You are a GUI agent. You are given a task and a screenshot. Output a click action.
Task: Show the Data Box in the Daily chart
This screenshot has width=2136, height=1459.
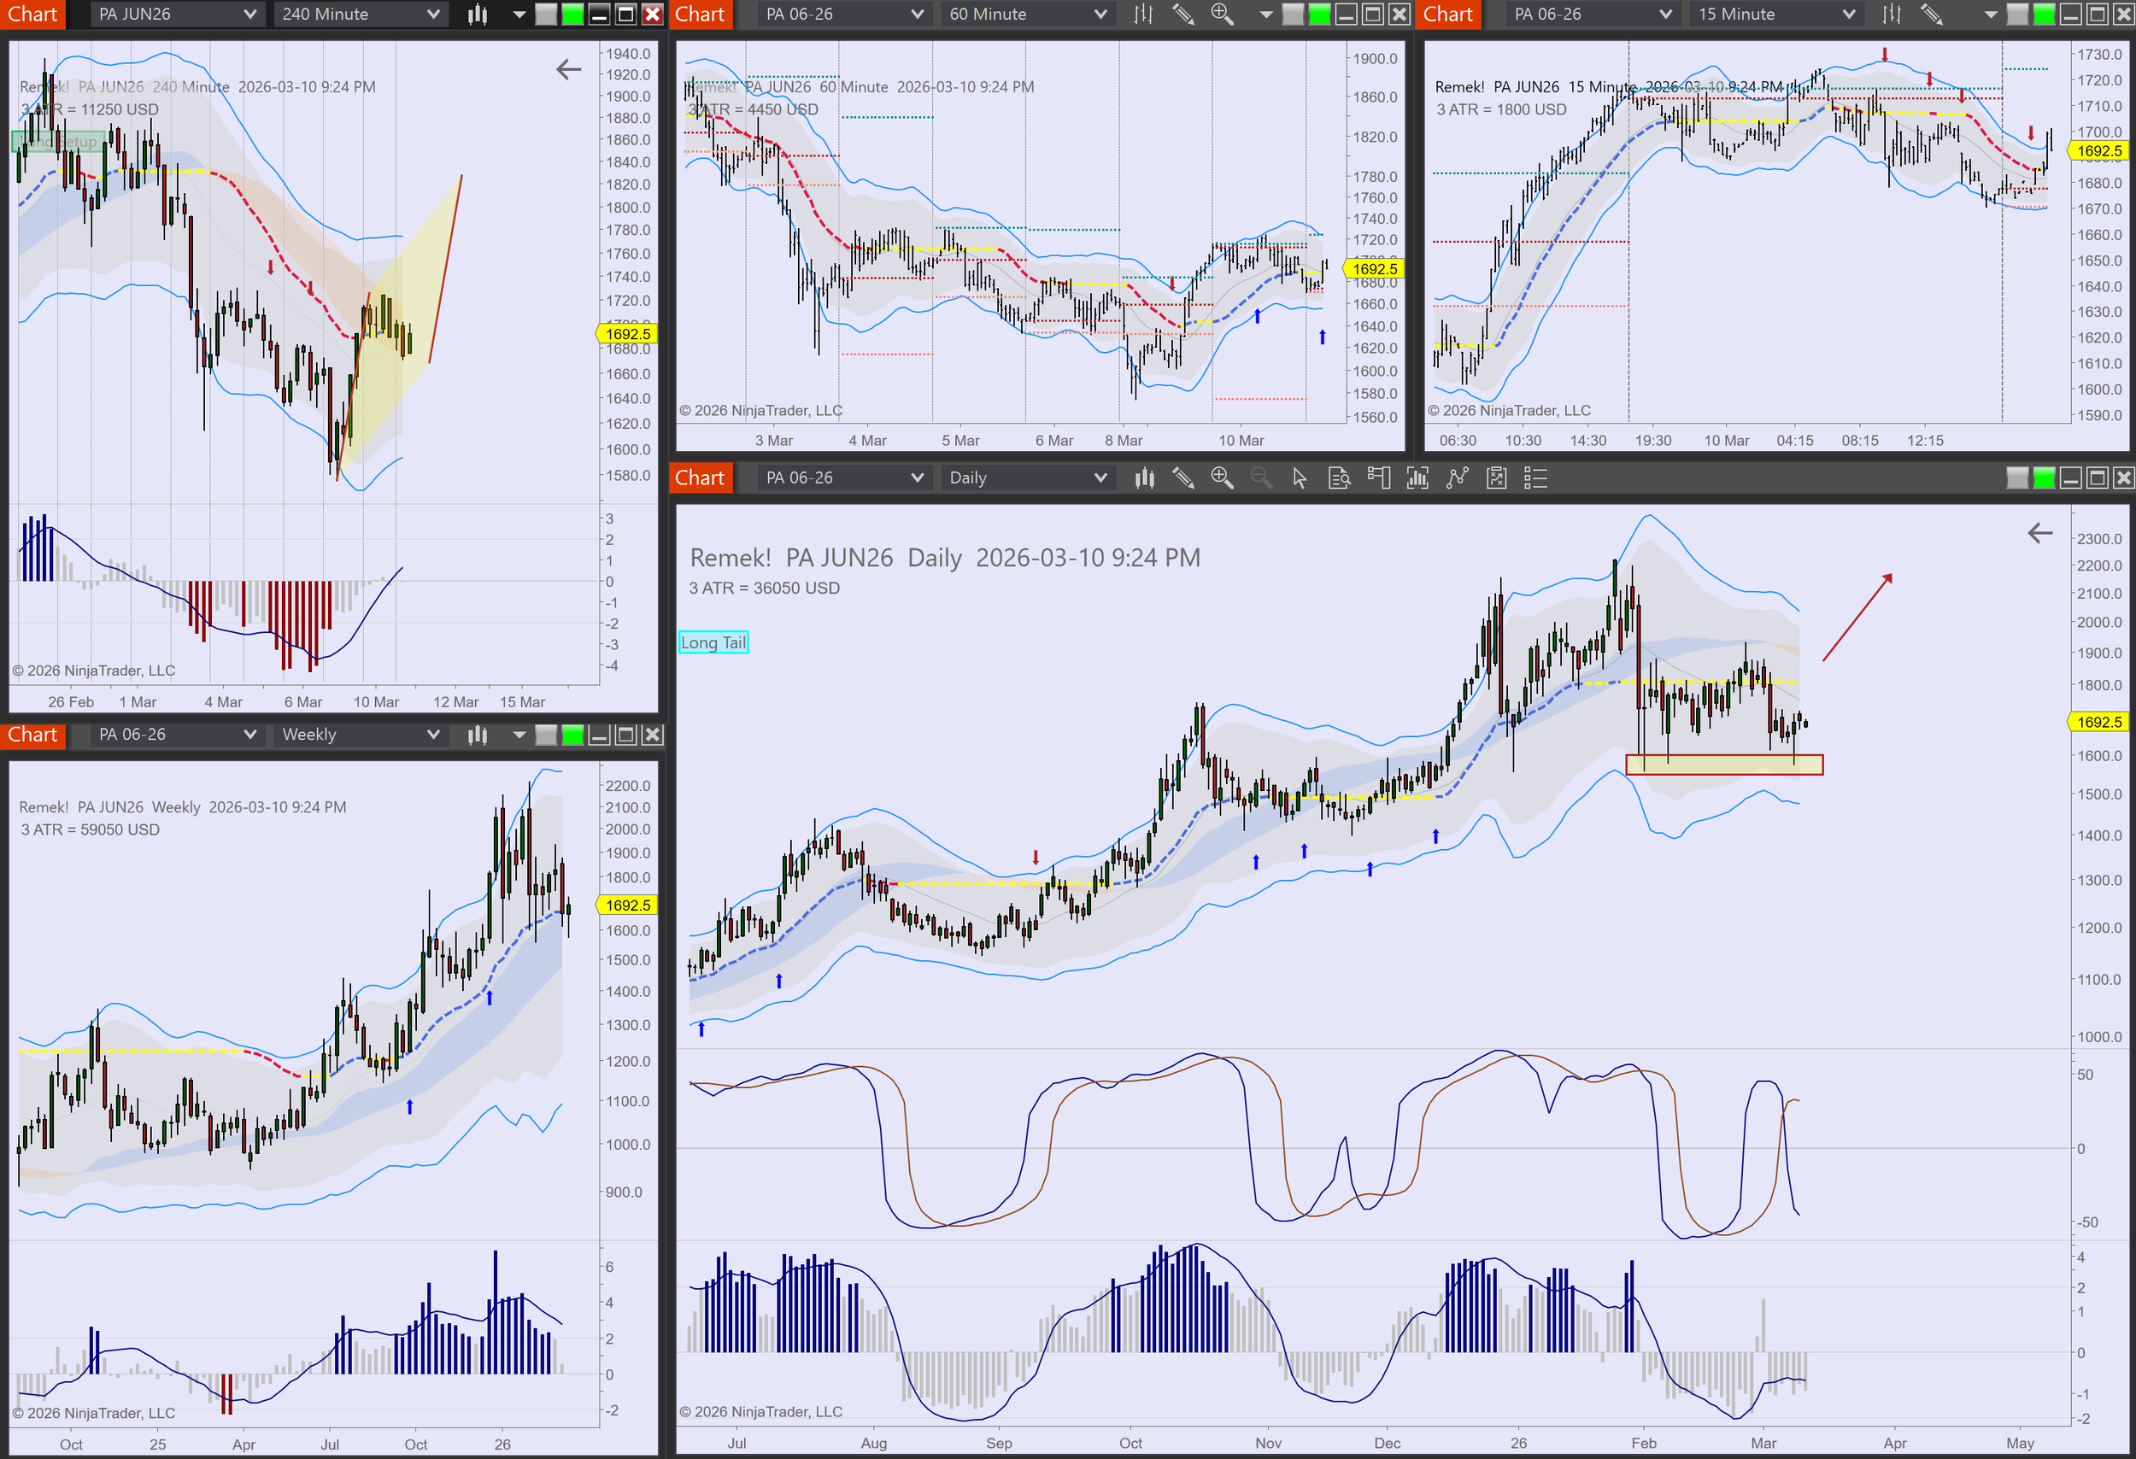click(x=1339, y=478)
